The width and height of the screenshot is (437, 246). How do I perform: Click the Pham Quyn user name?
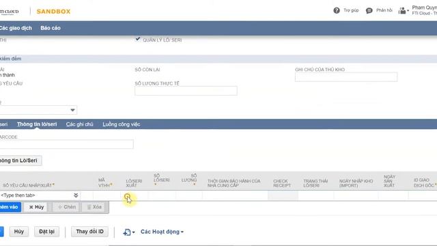coord(425,8)
